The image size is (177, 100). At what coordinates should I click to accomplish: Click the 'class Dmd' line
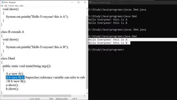8,58
